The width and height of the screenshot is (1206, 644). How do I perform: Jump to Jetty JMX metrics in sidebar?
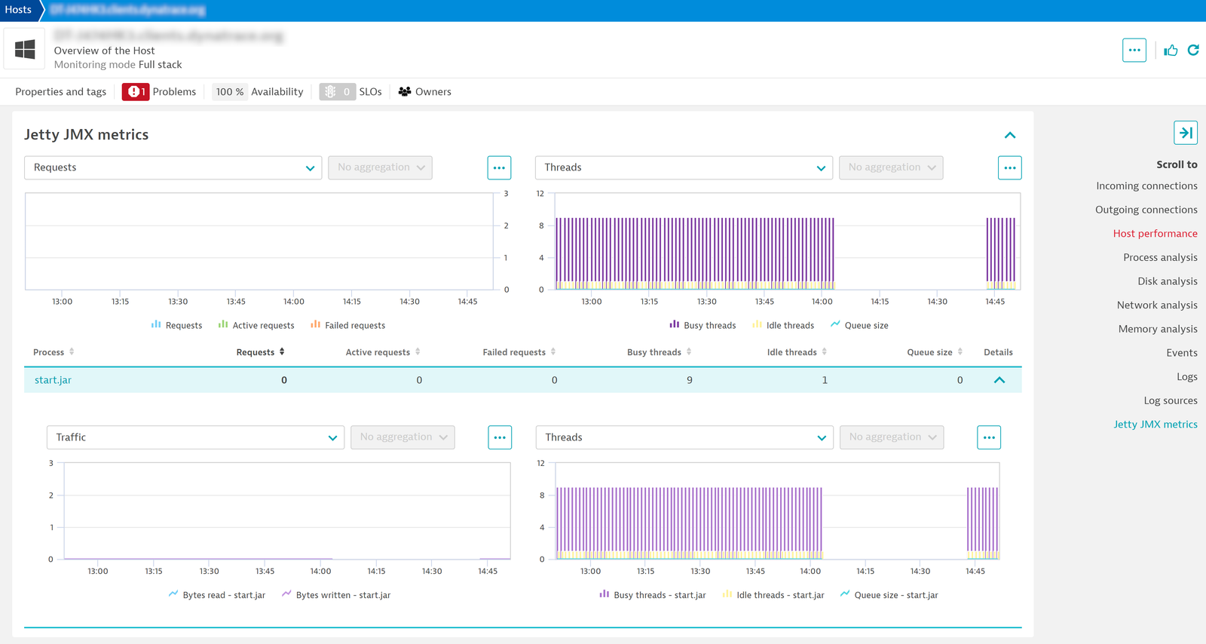1155,425
